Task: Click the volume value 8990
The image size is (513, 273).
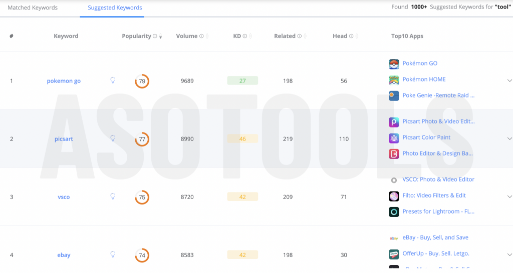Action: click(x=187, y=139)
